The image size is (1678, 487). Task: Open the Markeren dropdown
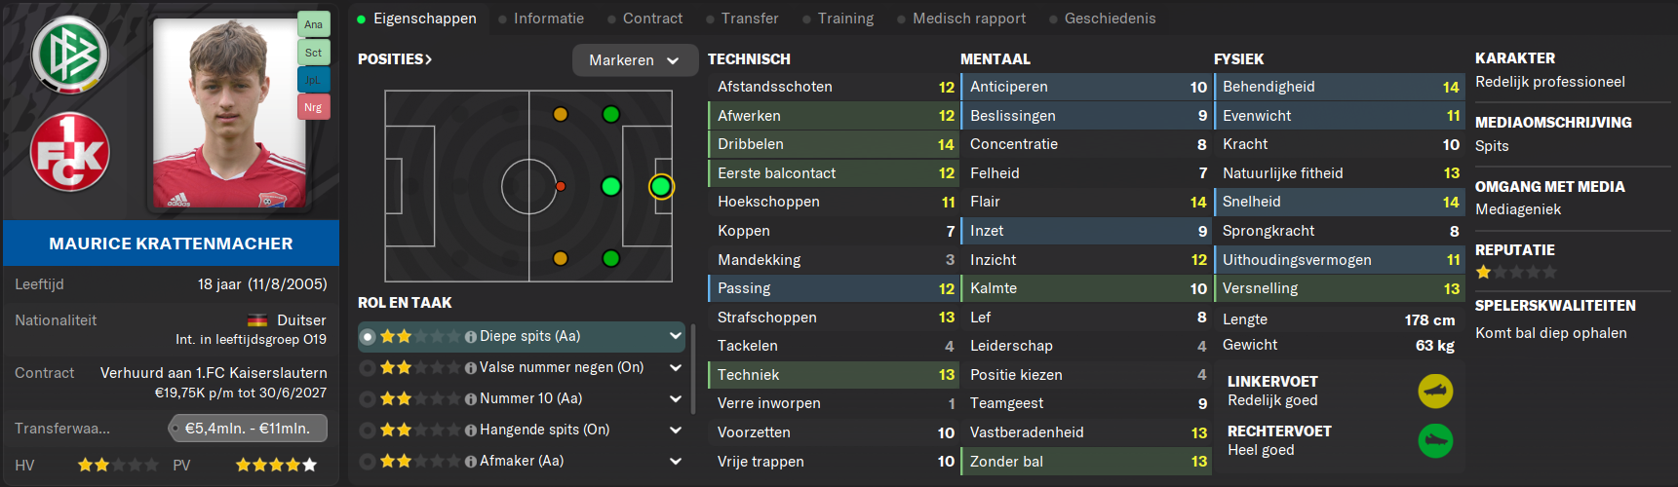[x=635, y=60]
